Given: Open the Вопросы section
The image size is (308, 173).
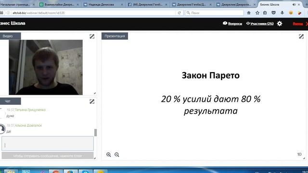Looking at the screenshot, I should click(232, 24).
